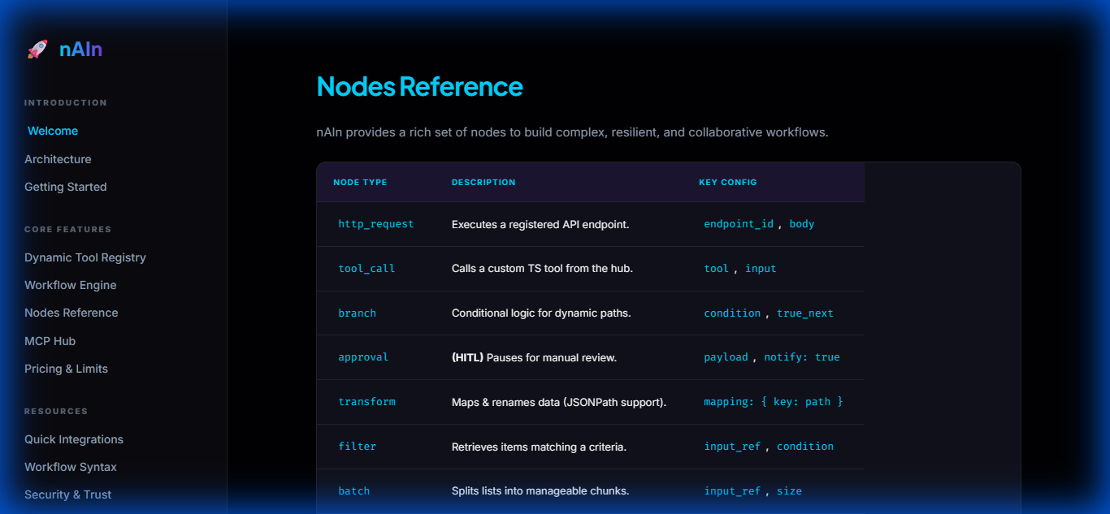Select the approval node type entry
Viewport: 1110px width, 514px height.
click(363, 356)
